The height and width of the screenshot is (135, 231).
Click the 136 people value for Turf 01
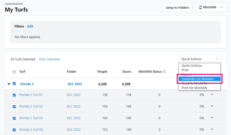pyautogui.click(x=105, y=95)
